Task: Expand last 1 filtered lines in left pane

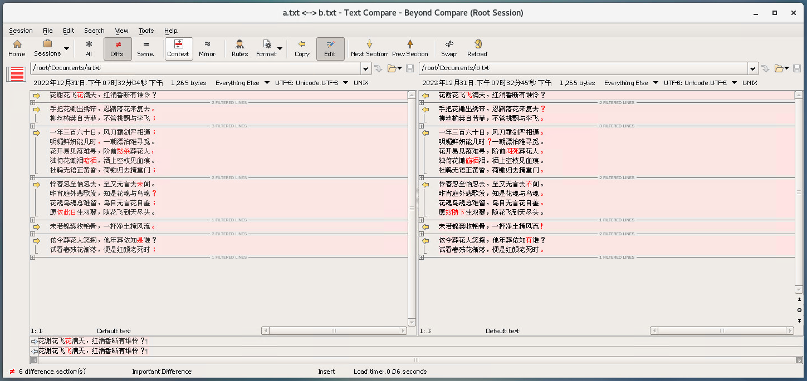Action: [33, 257]
